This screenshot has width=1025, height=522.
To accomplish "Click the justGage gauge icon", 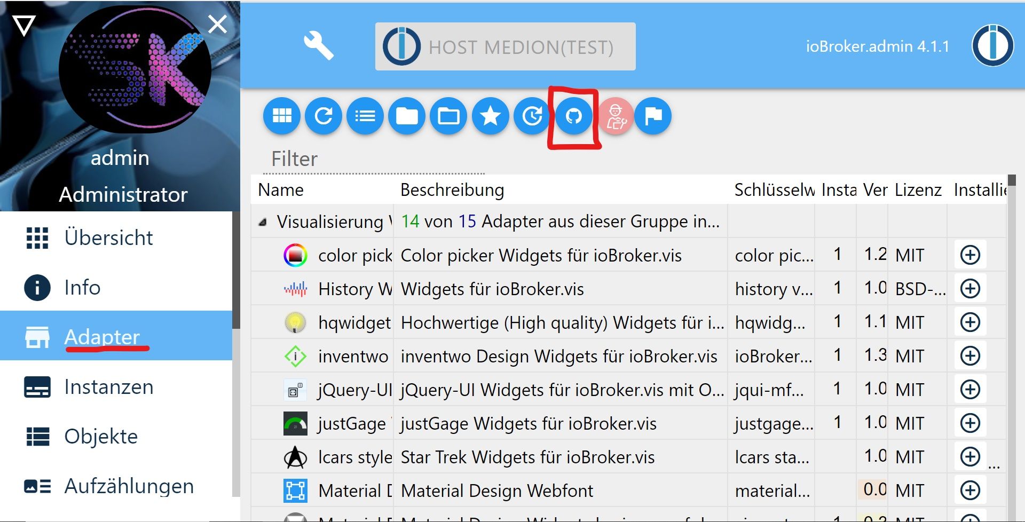I will [295, 423].
